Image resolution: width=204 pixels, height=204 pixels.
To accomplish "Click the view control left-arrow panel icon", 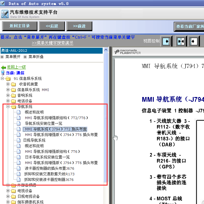I will click(194, 41).
